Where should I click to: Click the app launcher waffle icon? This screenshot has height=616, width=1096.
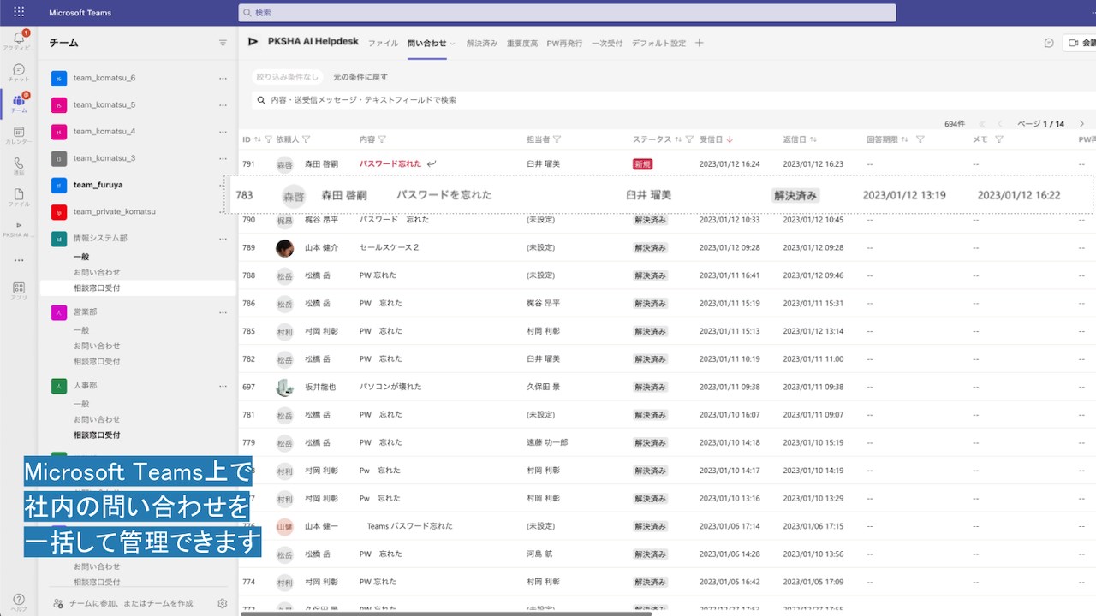pyautogui.click(x=19, y=12)
